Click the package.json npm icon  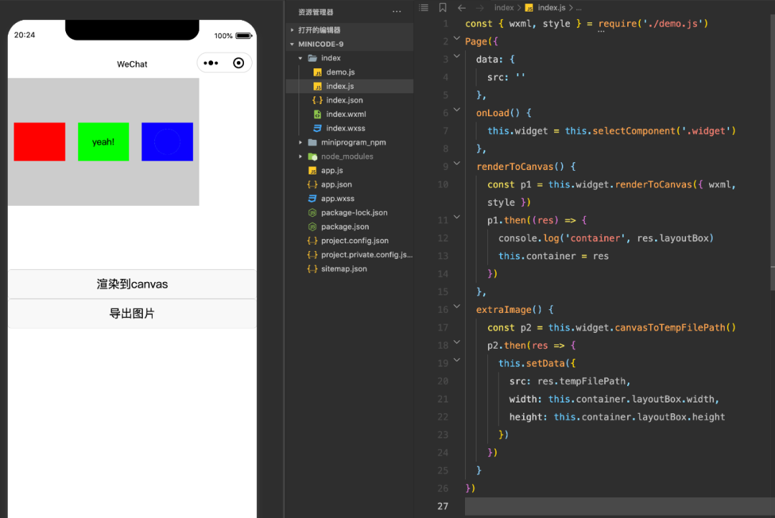(x=312, y=227)
